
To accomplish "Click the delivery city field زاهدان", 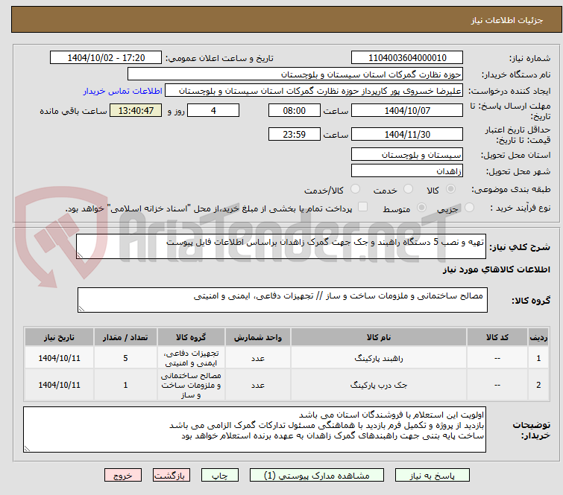I will (x=407, y=170).
